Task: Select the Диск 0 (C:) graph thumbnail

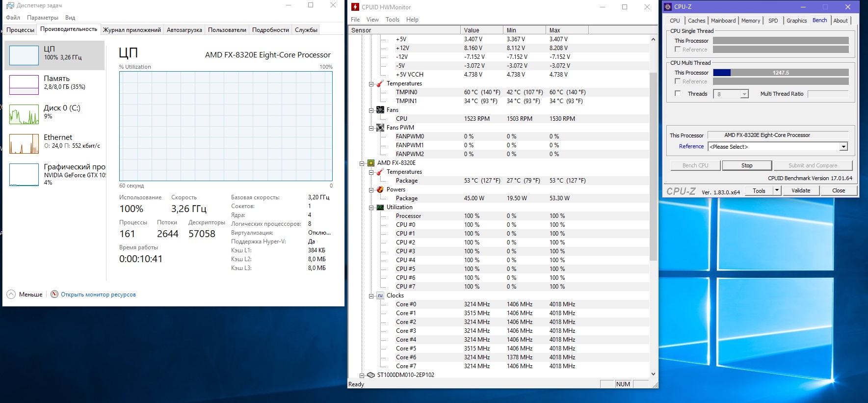Action: 24,114
